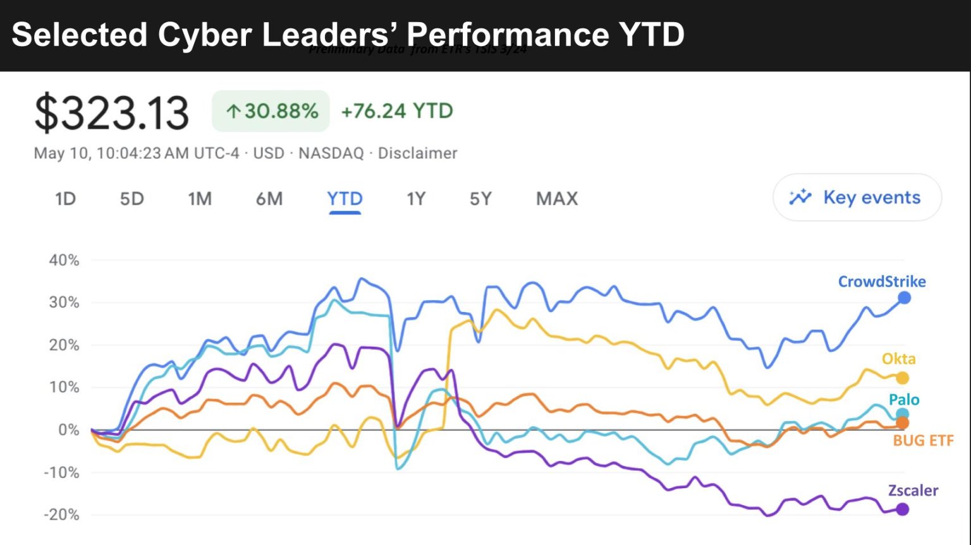
Task: Click the Zscaler purple endpoint dot
Action: click(x=902, y=509)
